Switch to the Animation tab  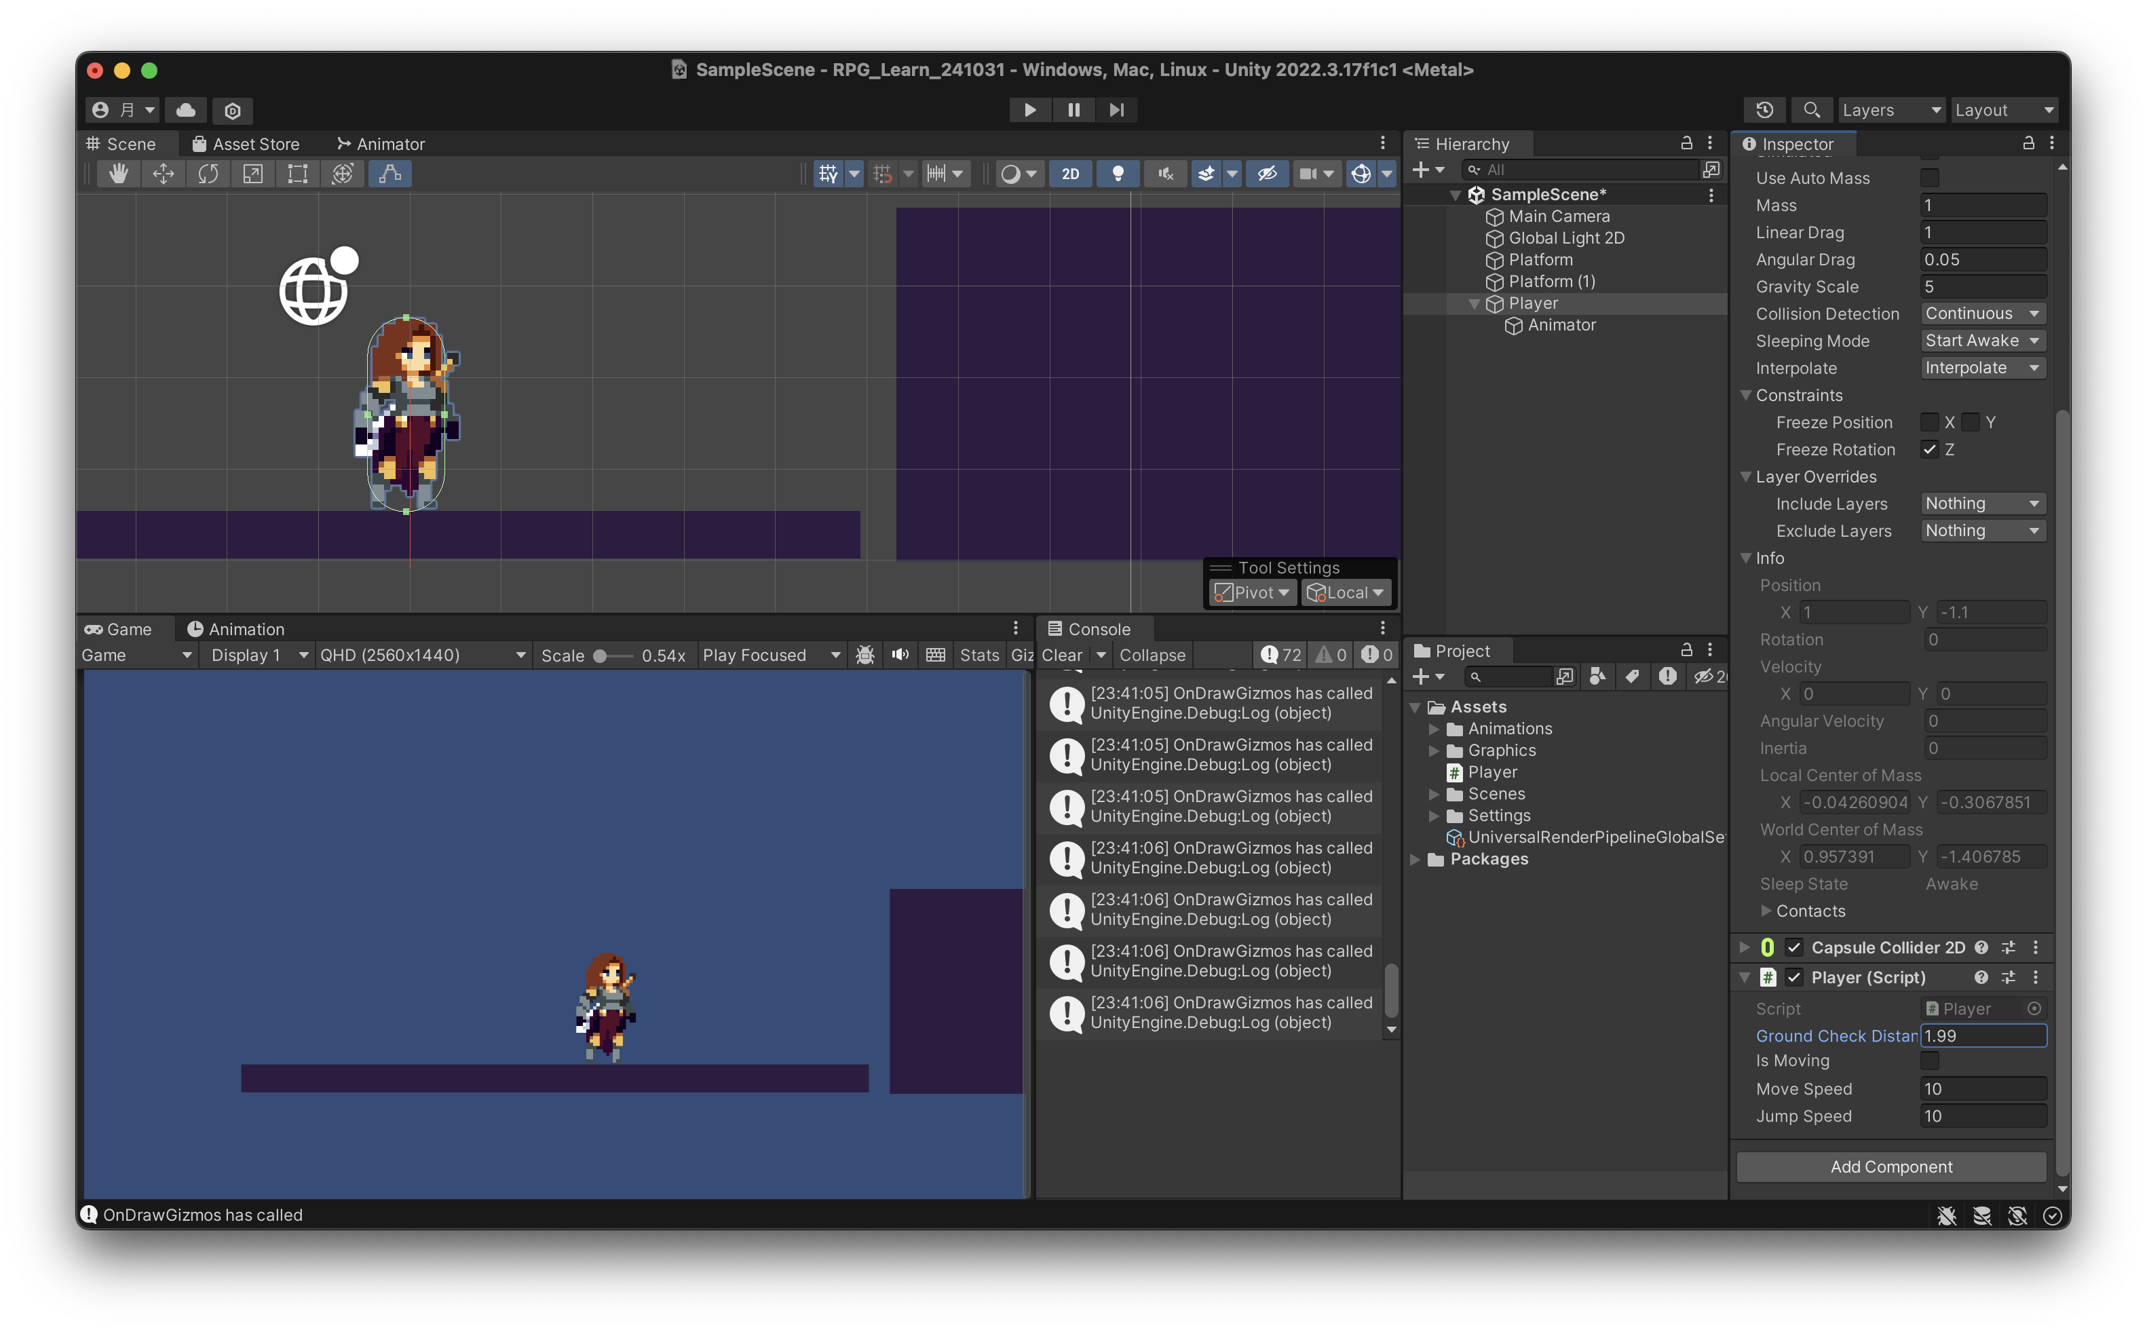click(x=235, y=629)
